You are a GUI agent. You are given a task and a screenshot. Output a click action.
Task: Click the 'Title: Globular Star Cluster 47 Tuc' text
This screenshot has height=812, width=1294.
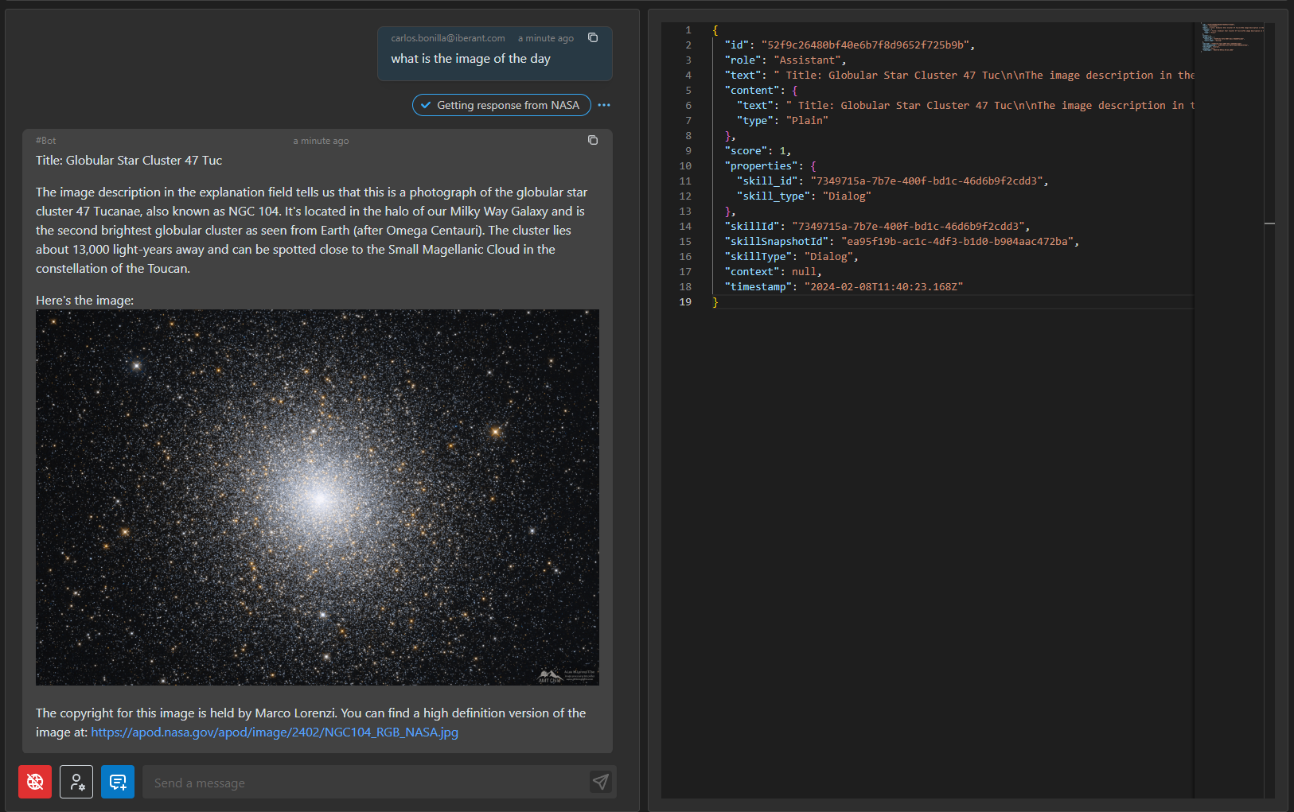point(129,160)
